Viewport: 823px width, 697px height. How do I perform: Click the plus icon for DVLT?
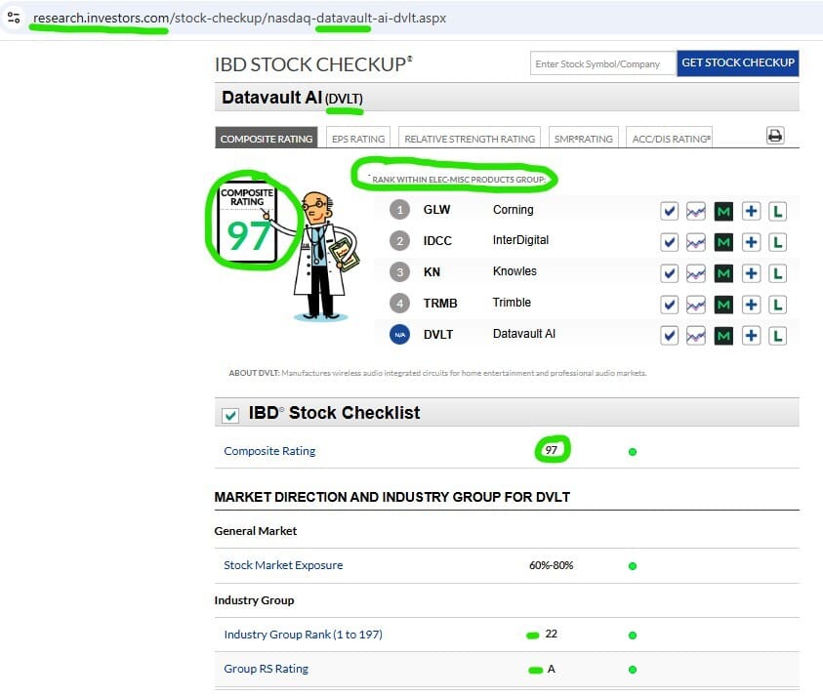[x=751, y=336]
